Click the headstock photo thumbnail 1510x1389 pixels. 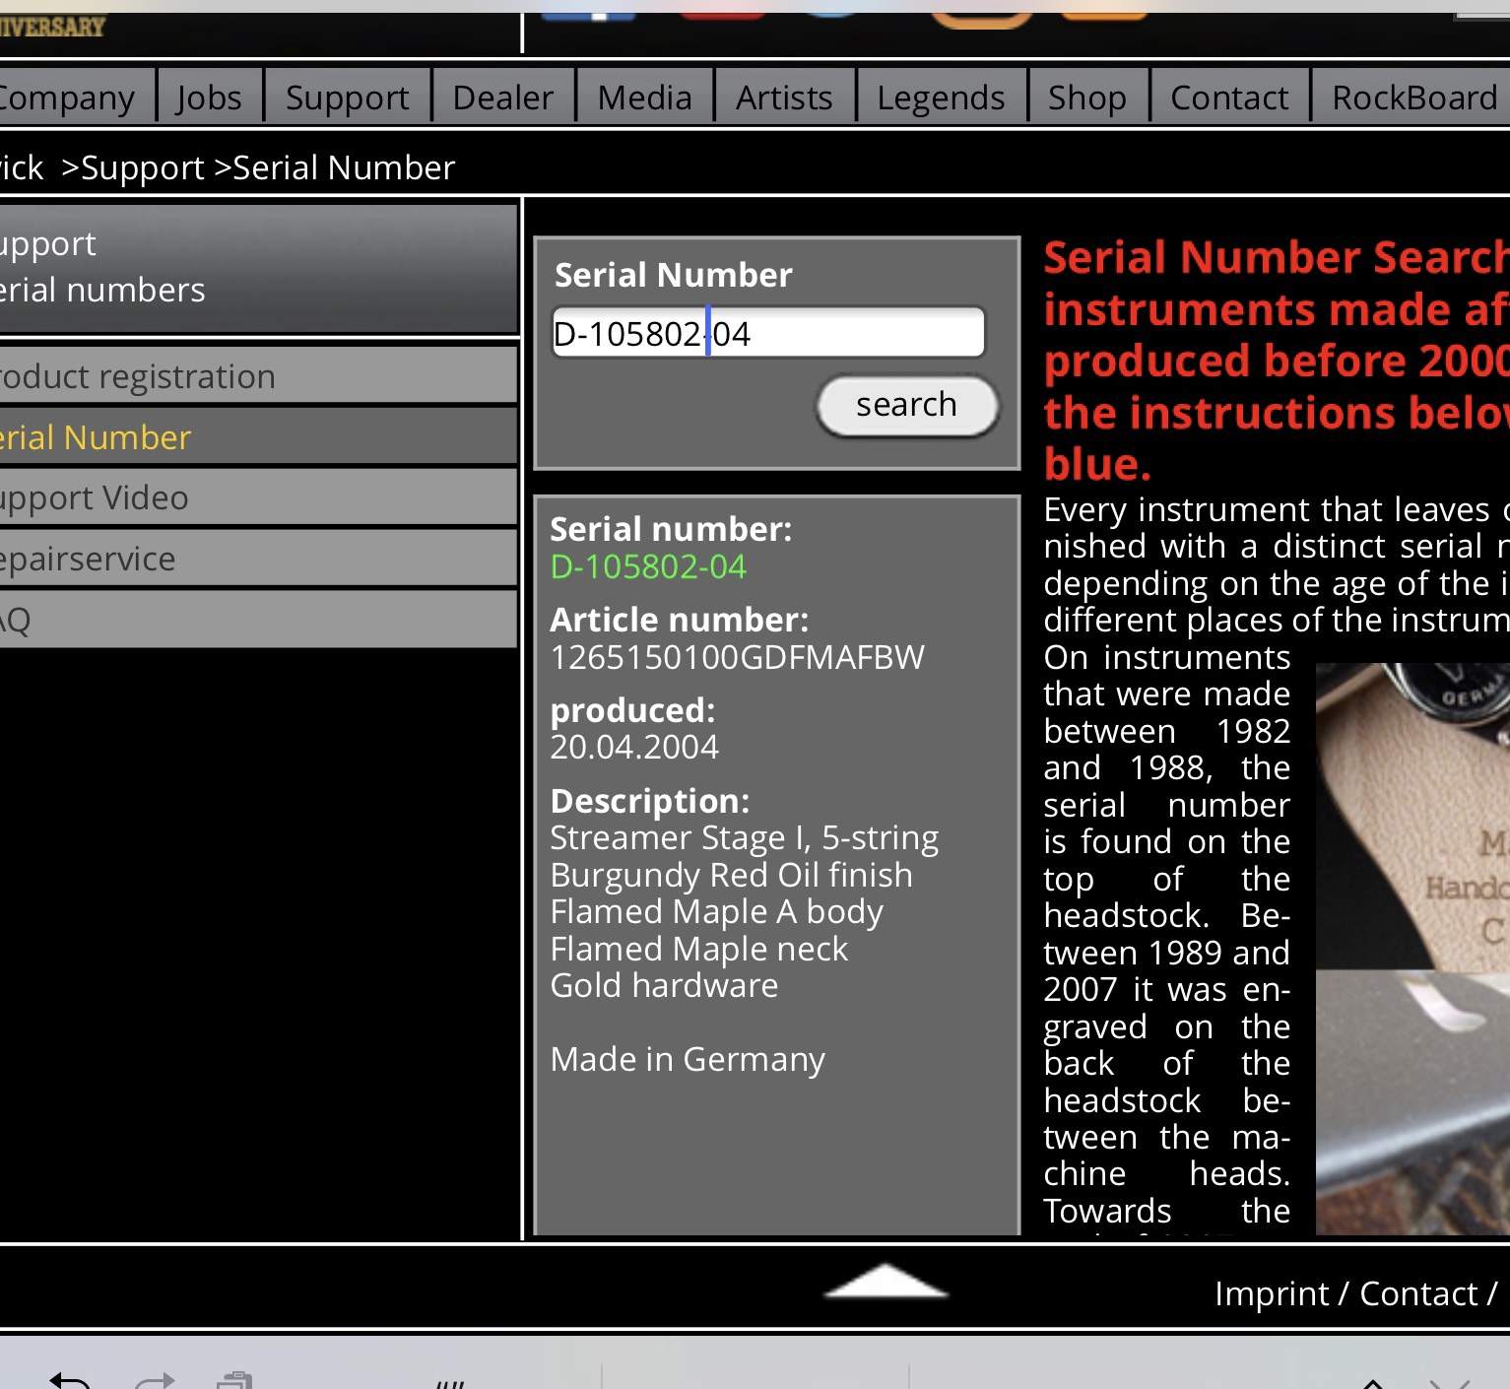point(1412,949)
